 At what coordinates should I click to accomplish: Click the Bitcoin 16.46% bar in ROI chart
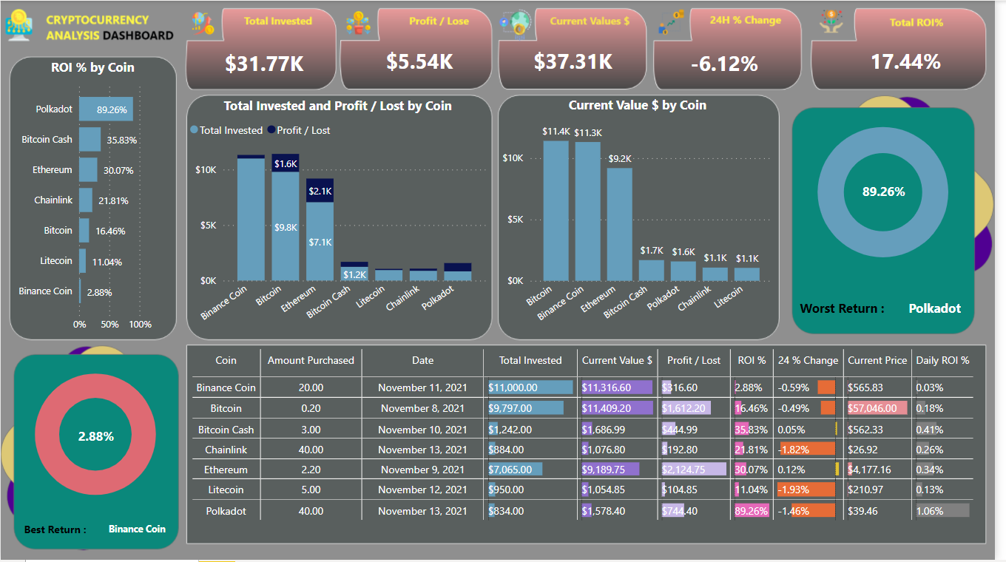coord(84,231)
